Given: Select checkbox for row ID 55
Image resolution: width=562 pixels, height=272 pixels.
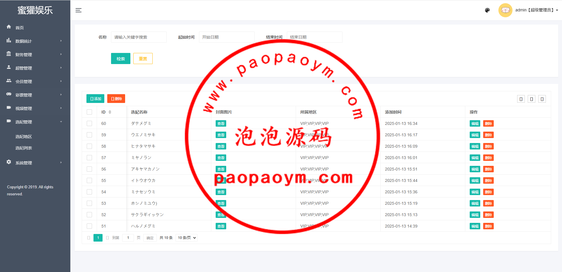Looking at the screenshot, I should coord(89,180).
